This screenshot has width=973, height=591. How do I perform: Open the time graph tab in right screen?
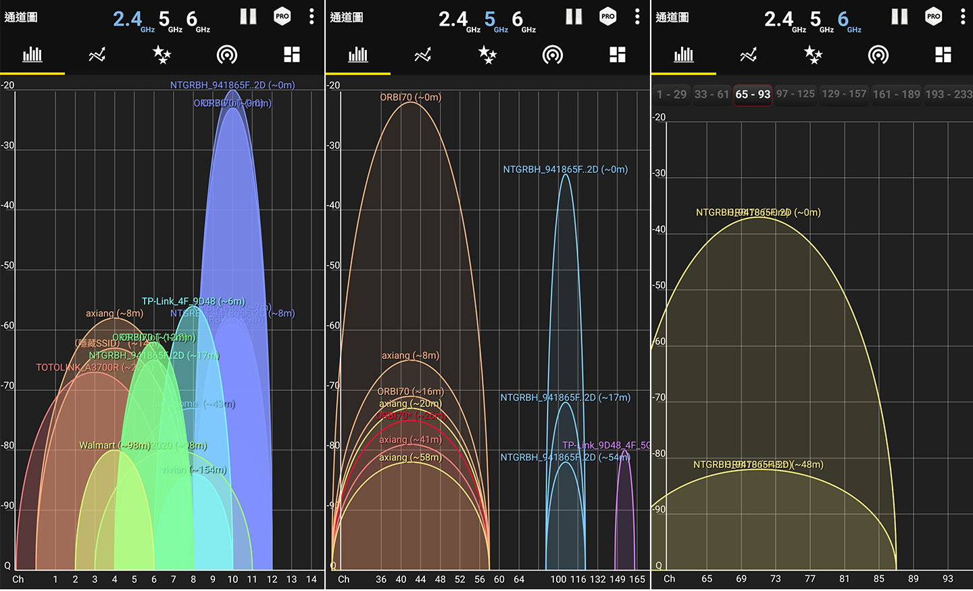tap(749, 55)
